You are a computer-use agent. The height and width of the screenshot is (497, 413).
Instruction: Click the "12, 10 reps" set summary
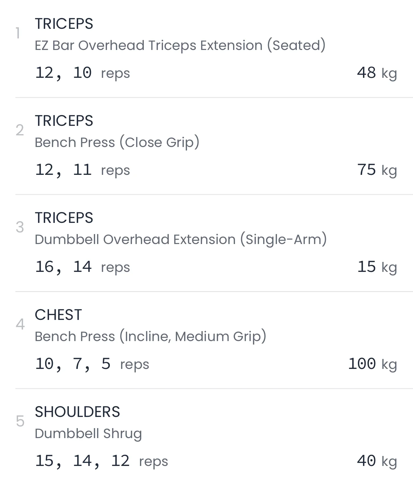tap(82, 73)
